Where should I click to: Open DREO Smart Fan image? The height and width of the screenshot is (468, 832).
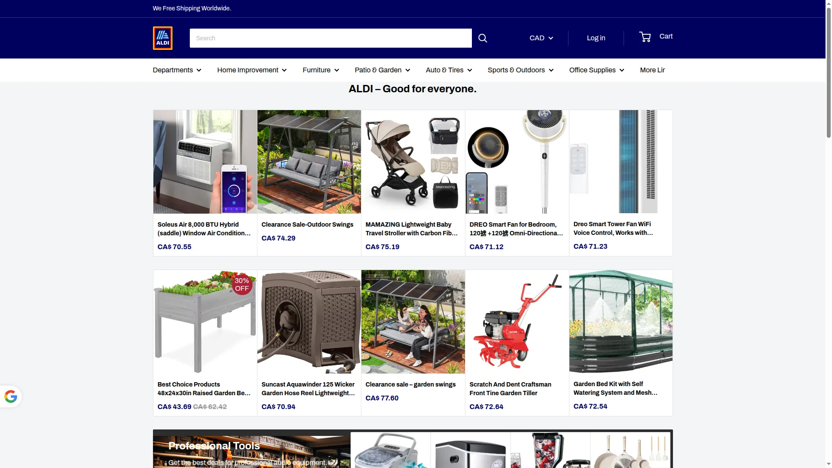click(517, 162)
